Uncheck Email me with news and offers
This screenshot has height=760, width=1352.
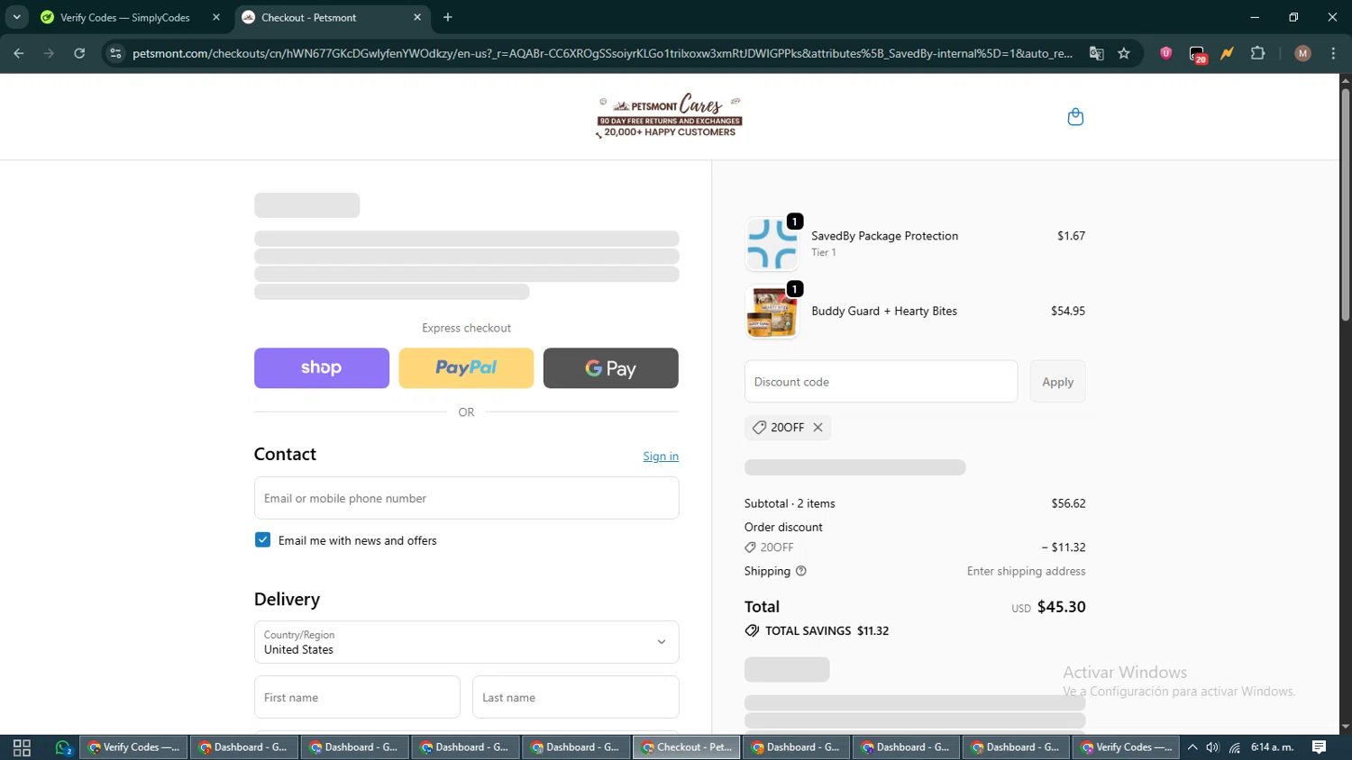pyautogui.click(x=262, y=540)
